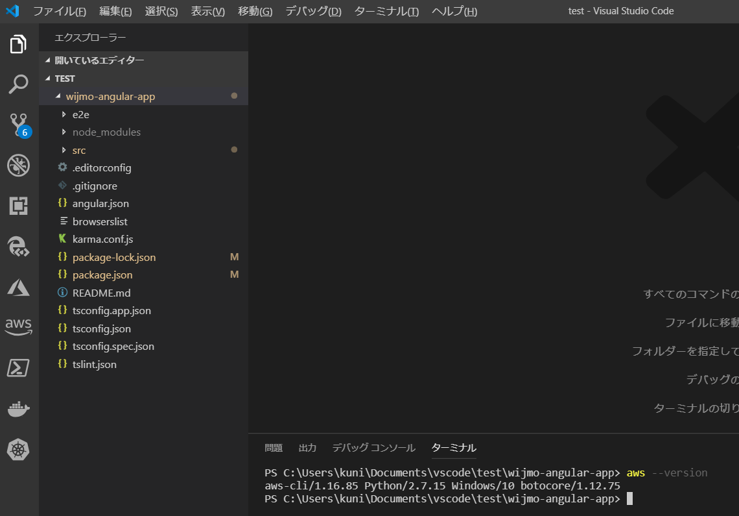Open the Edge browser tools icon

pyautogui.click(x=18, y=247)
